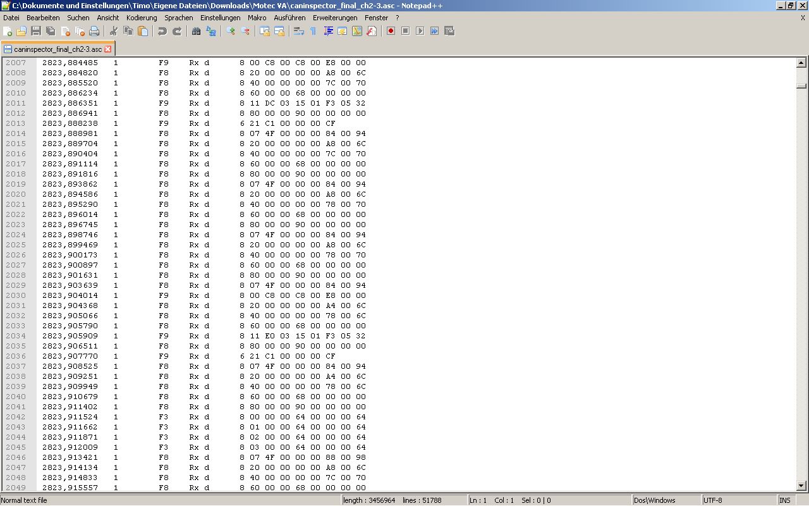This screenshot has height=506, width=809.
Task: Restore the Notepad++ window size
Action: 791,5
